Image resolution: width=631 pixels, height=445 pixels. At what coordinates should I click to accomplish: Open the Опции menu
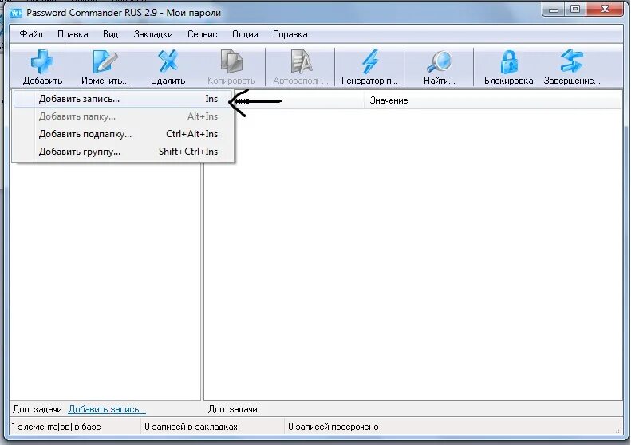point(245,34)
